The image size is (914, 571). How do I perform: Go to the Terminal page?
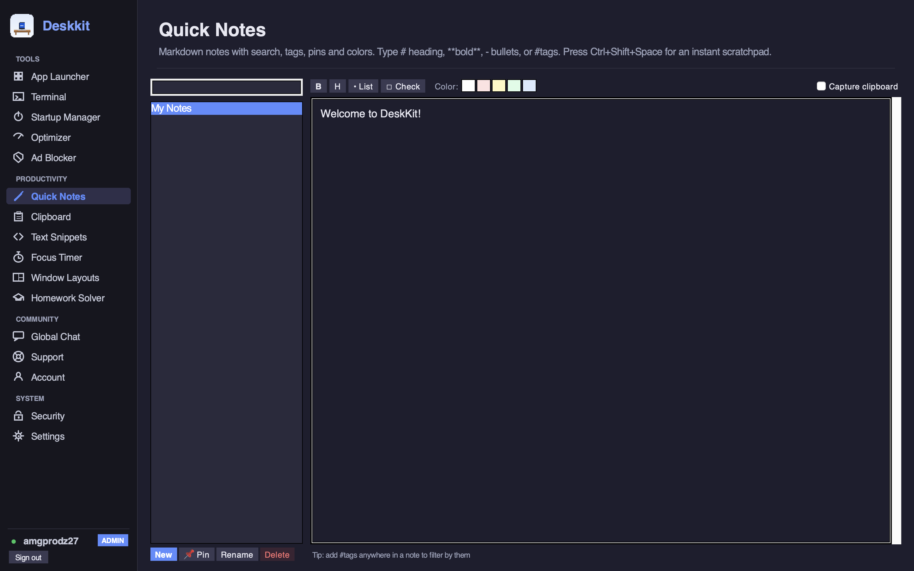[68, 97]
